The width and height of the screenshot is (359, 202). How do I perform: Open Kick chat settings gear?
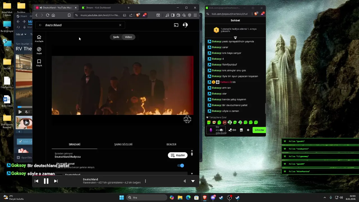(248, 130)
